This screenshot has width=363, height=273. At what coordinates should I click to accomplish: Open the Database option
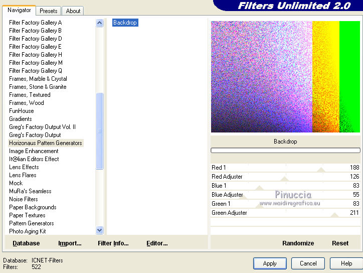coord(26,243)
